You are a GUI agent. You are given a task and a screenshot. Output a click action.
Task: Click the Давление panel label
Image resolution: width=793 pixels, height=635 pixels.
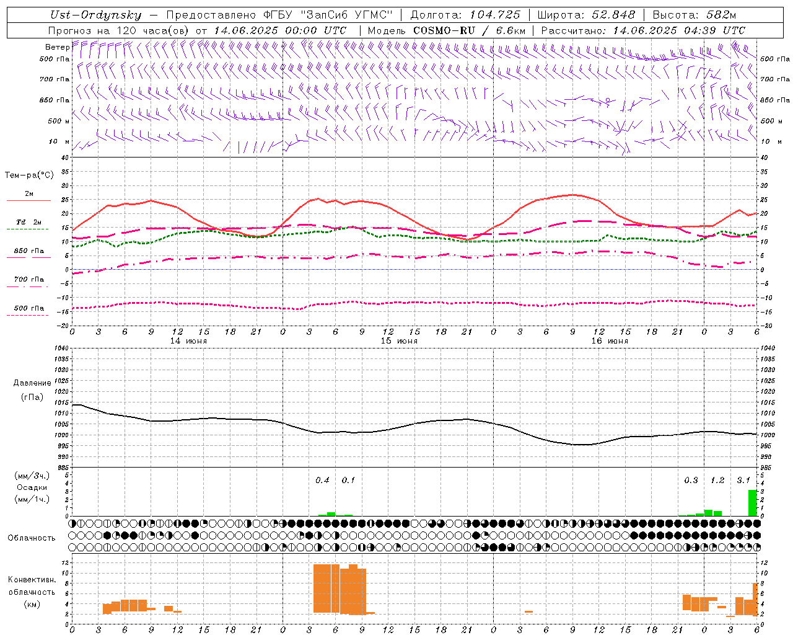[x=32, y=383]
